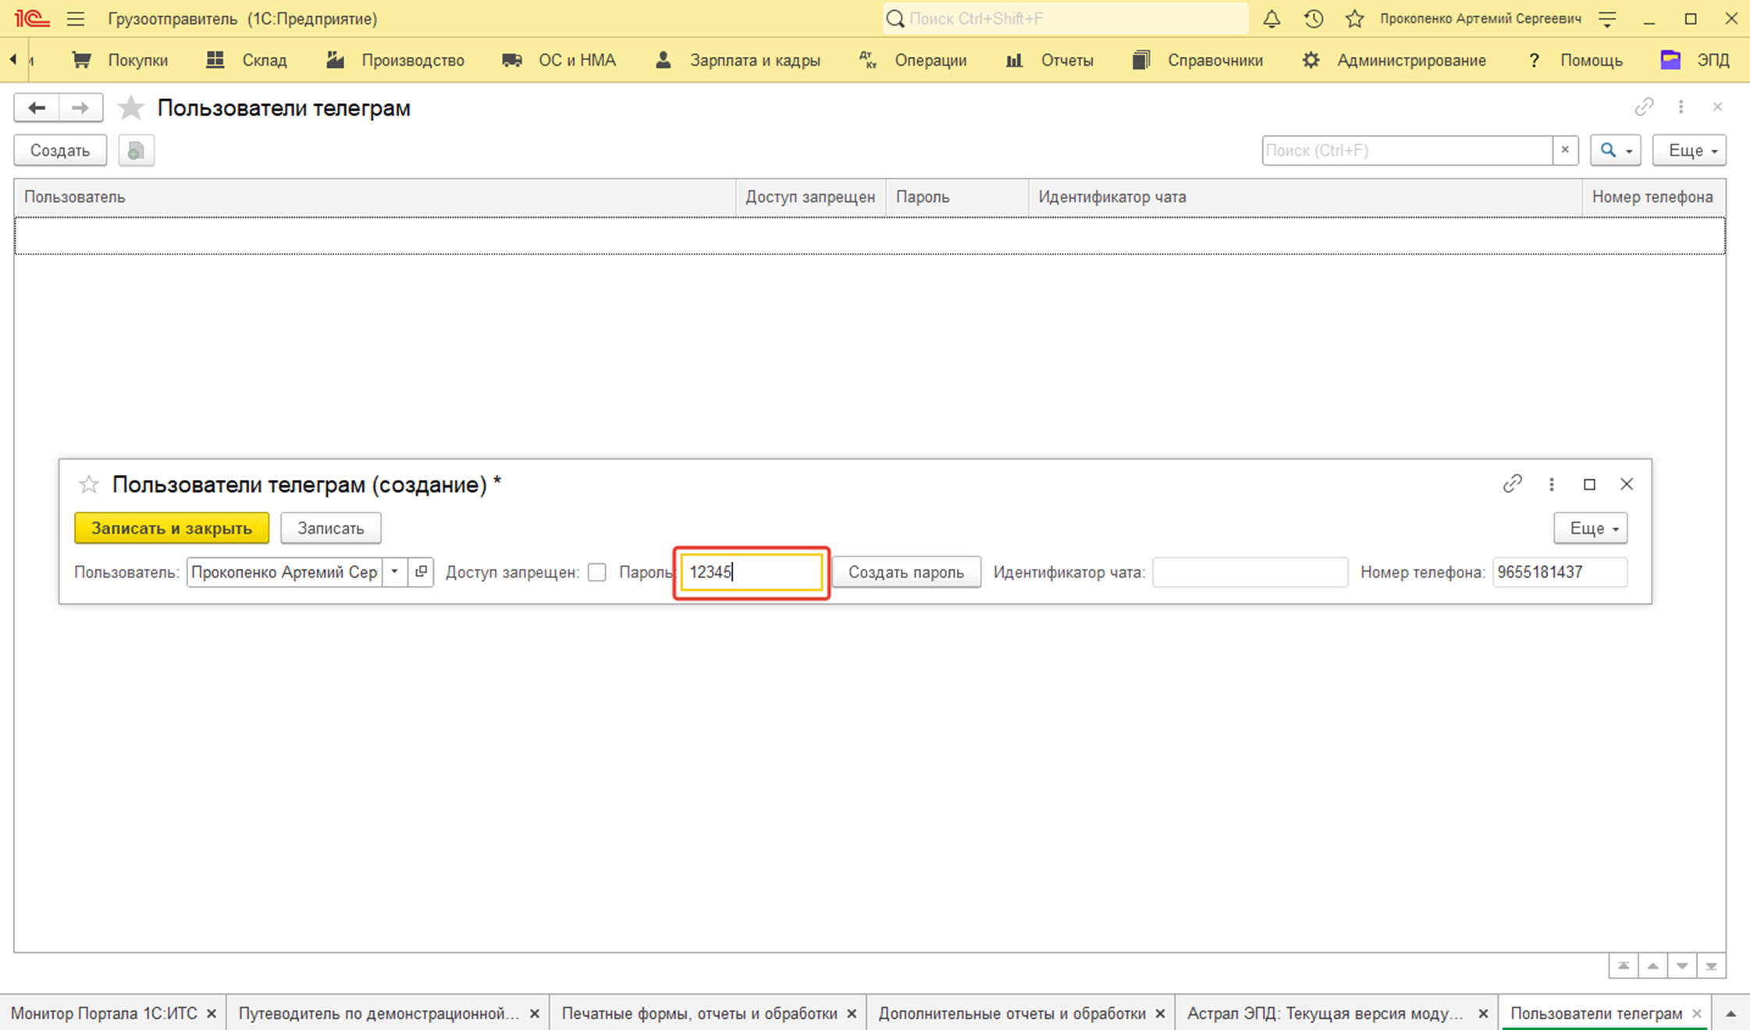Image resolution: width=1750 pixels, height=1030 pixels.
Task: Open history clock icon
Action: coord(1314,19)
